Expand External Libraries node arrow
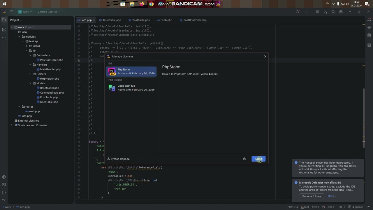Viewport: 373px width, 210px height. pyautogui.click(x=12, y=120)
